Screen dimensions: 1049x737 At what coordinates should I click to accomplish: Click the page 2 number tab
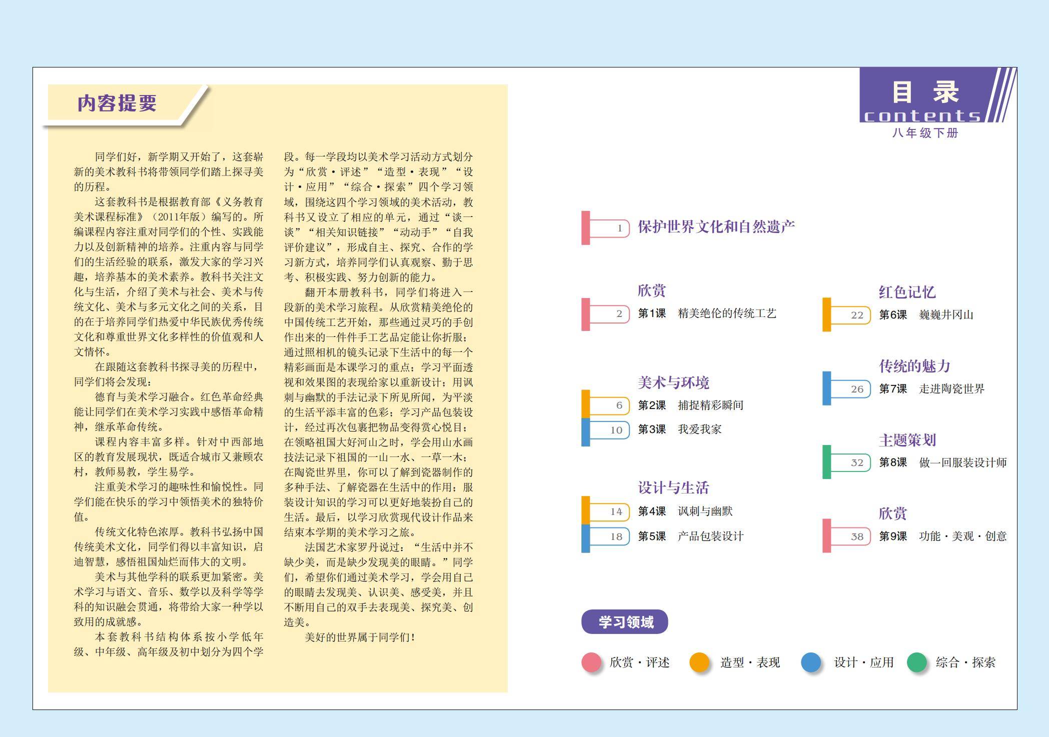click(609, 314)
